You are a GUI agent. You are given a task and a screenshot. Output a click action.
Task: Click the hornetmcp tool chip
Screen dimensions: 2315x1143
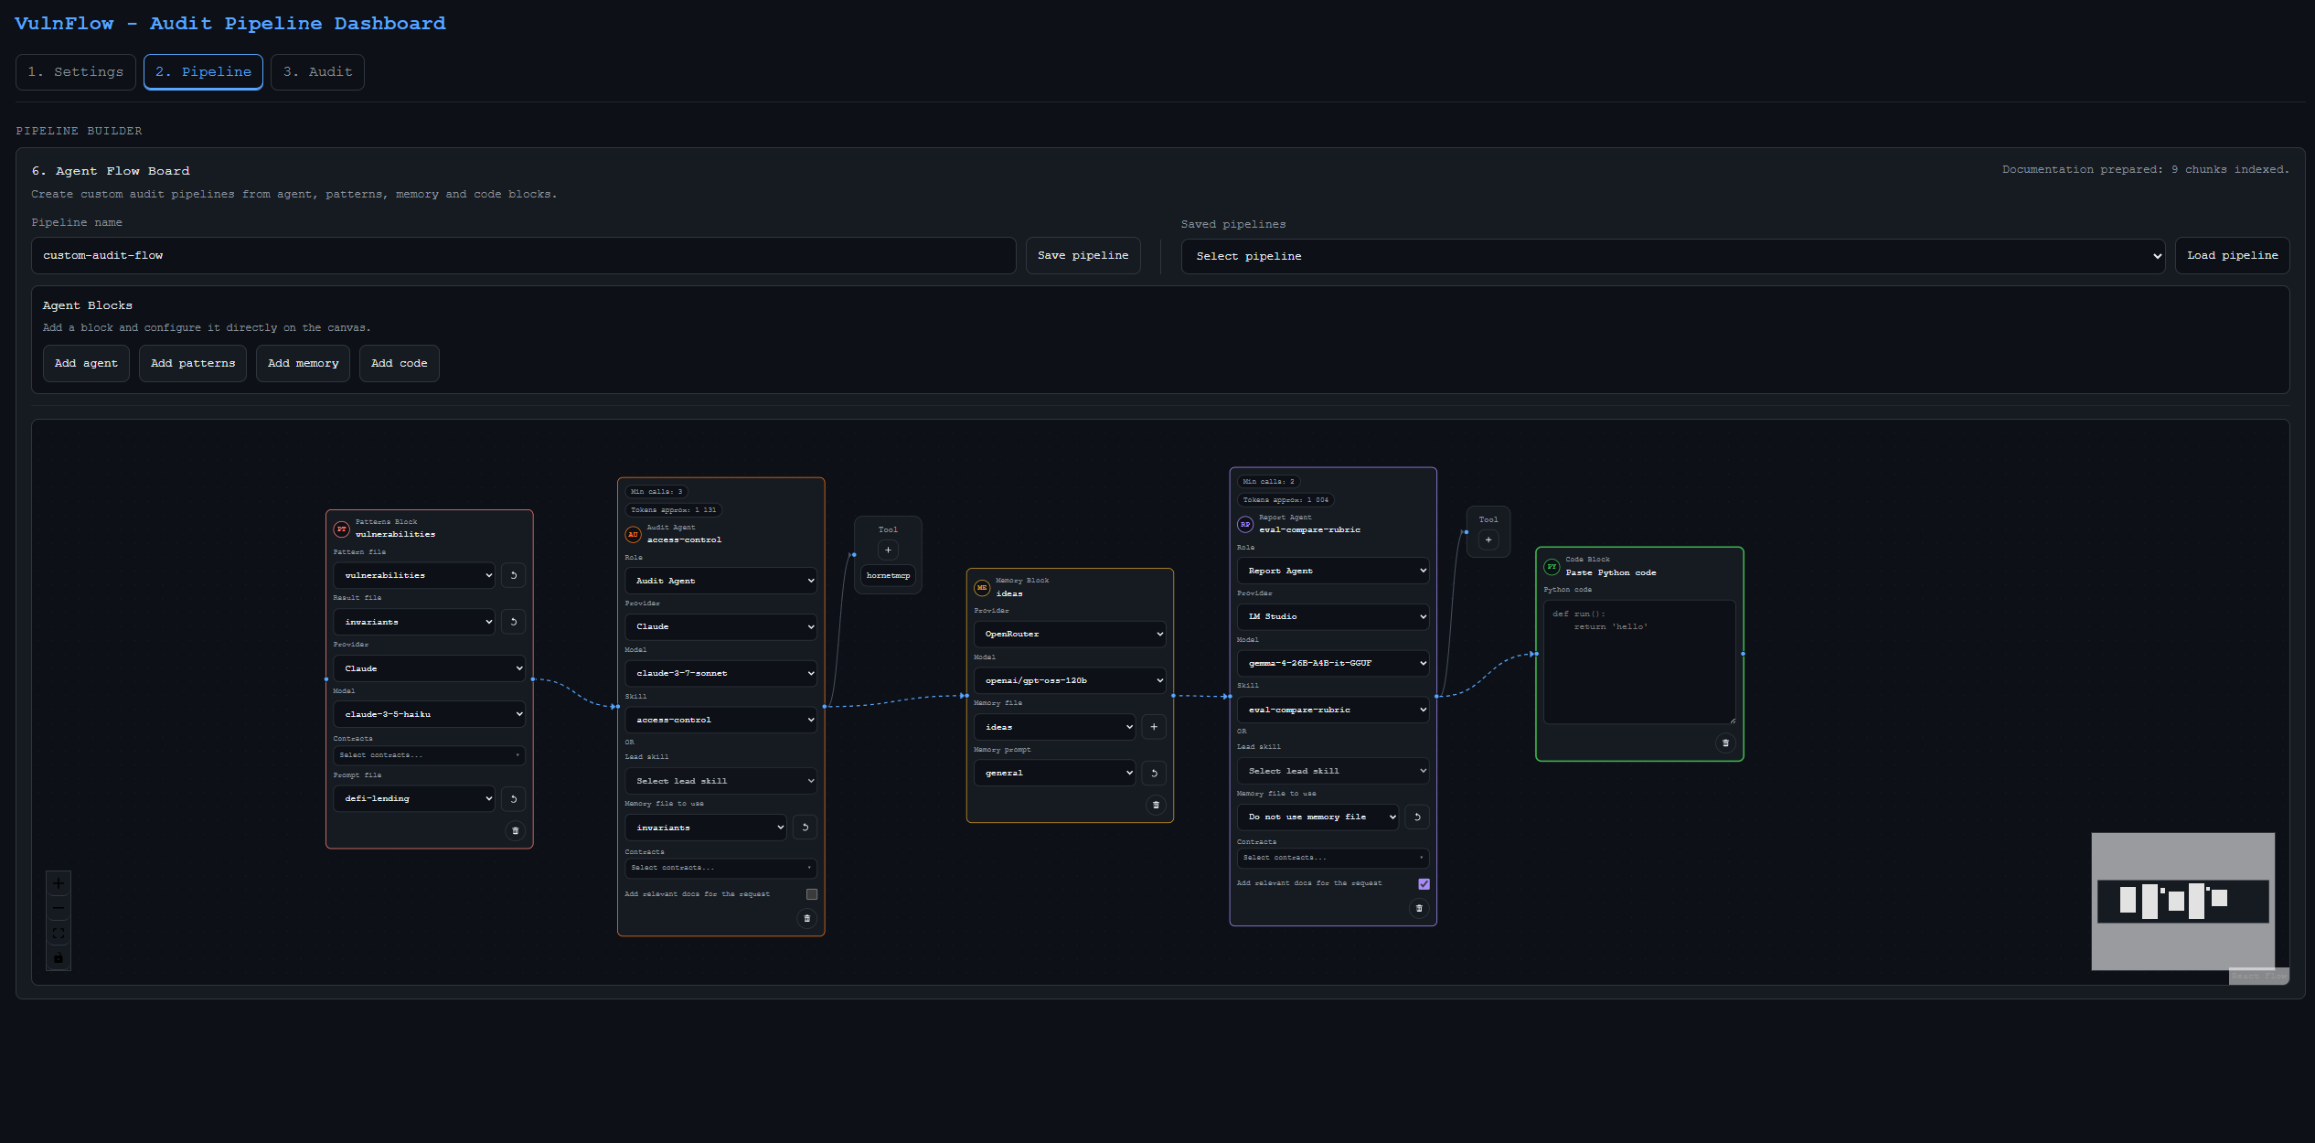click(888, 575)
